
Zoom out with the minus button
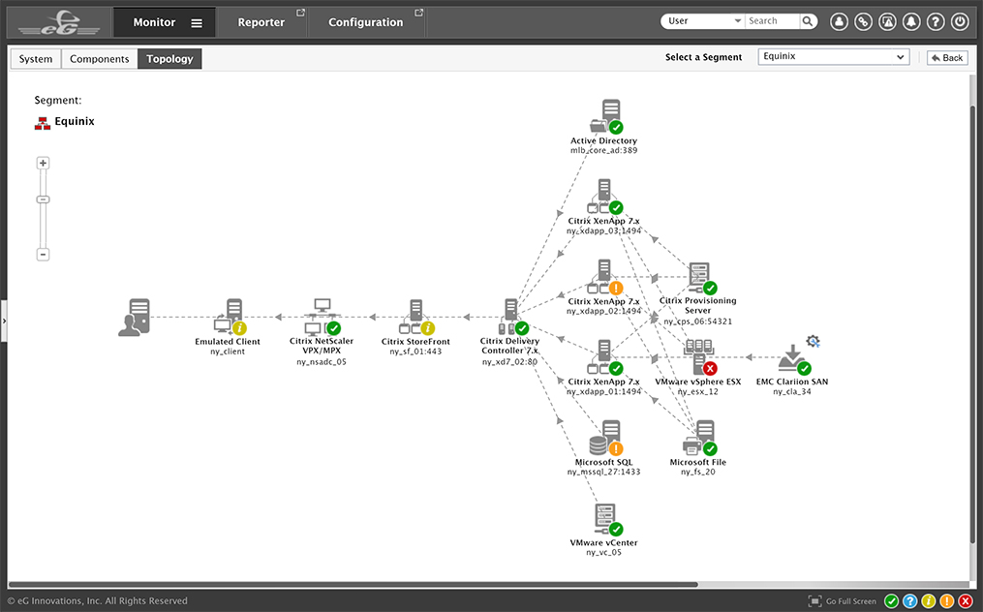click(43, 255)
